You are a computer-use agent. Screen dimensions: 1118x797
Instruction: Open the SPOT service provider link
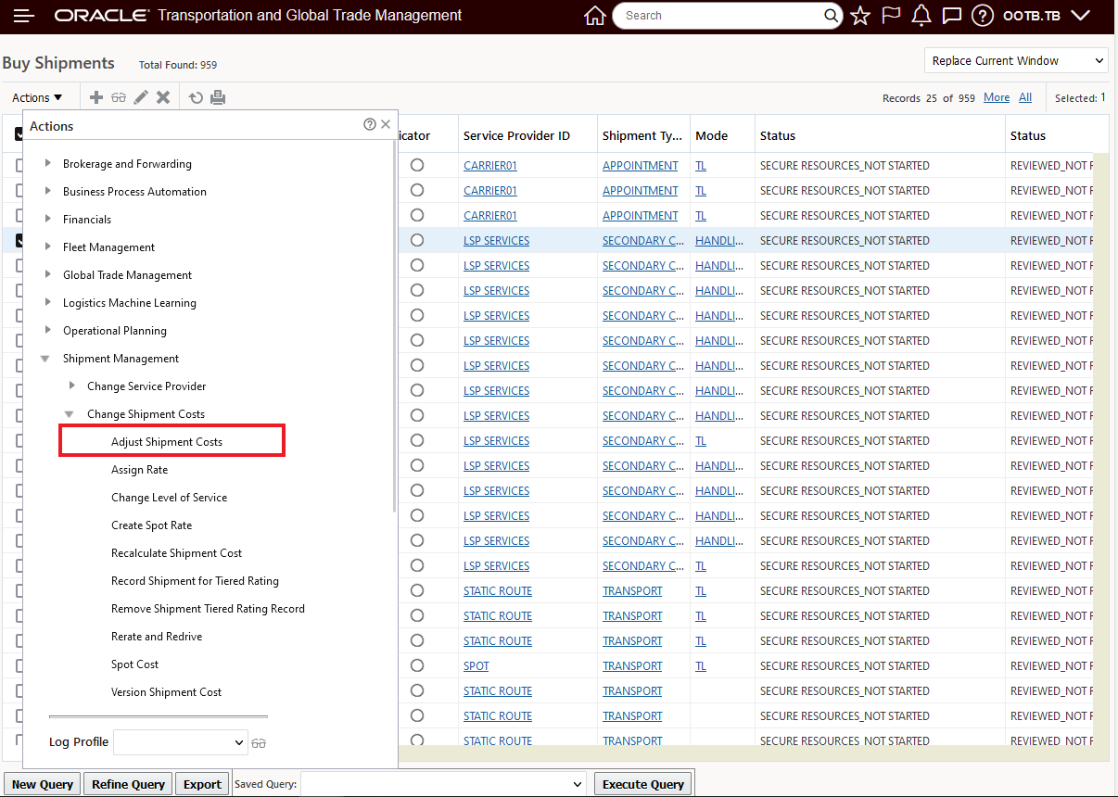coord(476,665)
